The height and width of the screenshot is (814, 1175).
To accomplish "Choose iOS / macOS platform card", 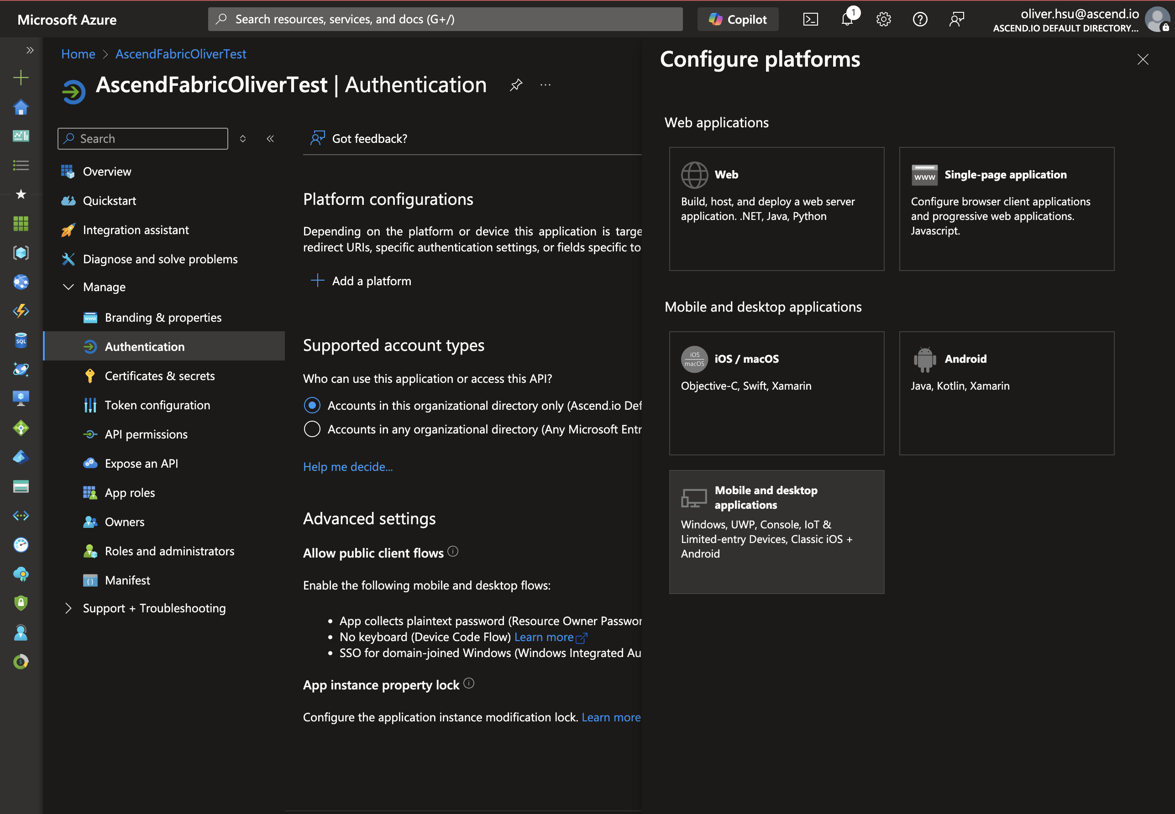I will (776, 393).
